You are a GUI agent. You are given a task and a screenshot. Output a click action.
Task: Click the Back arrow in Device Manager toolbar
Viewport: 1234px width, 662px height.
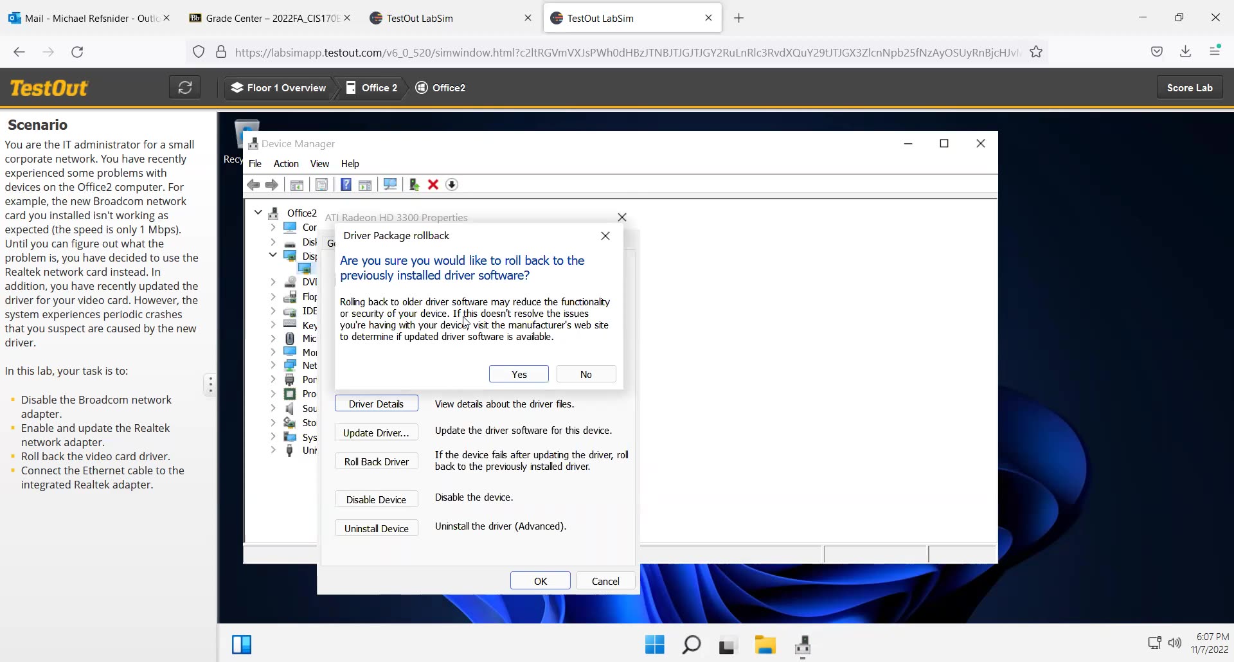coord(253,184)
